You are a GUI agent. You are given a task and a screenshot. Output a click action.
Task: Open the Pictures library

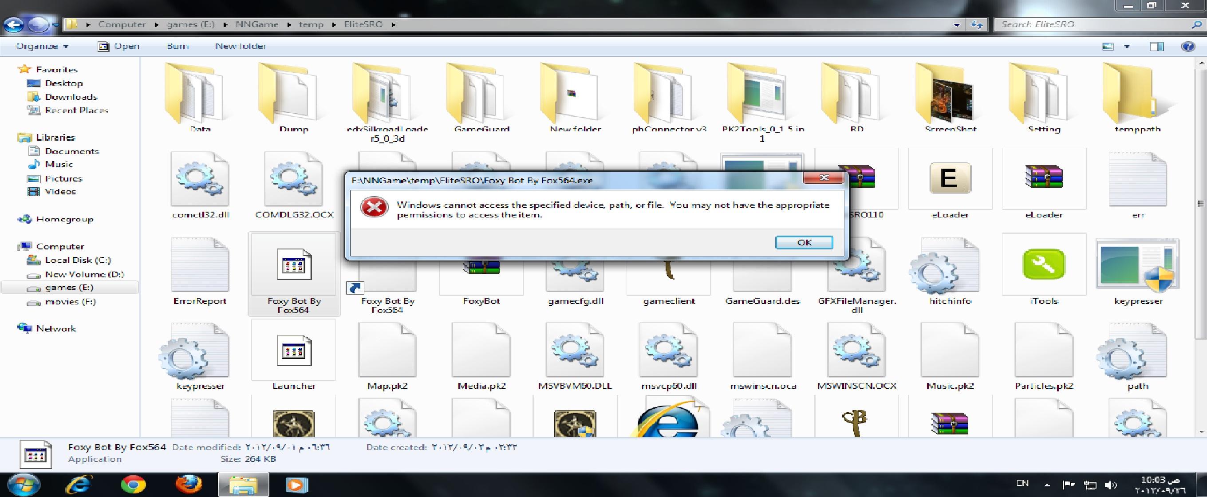63,178
